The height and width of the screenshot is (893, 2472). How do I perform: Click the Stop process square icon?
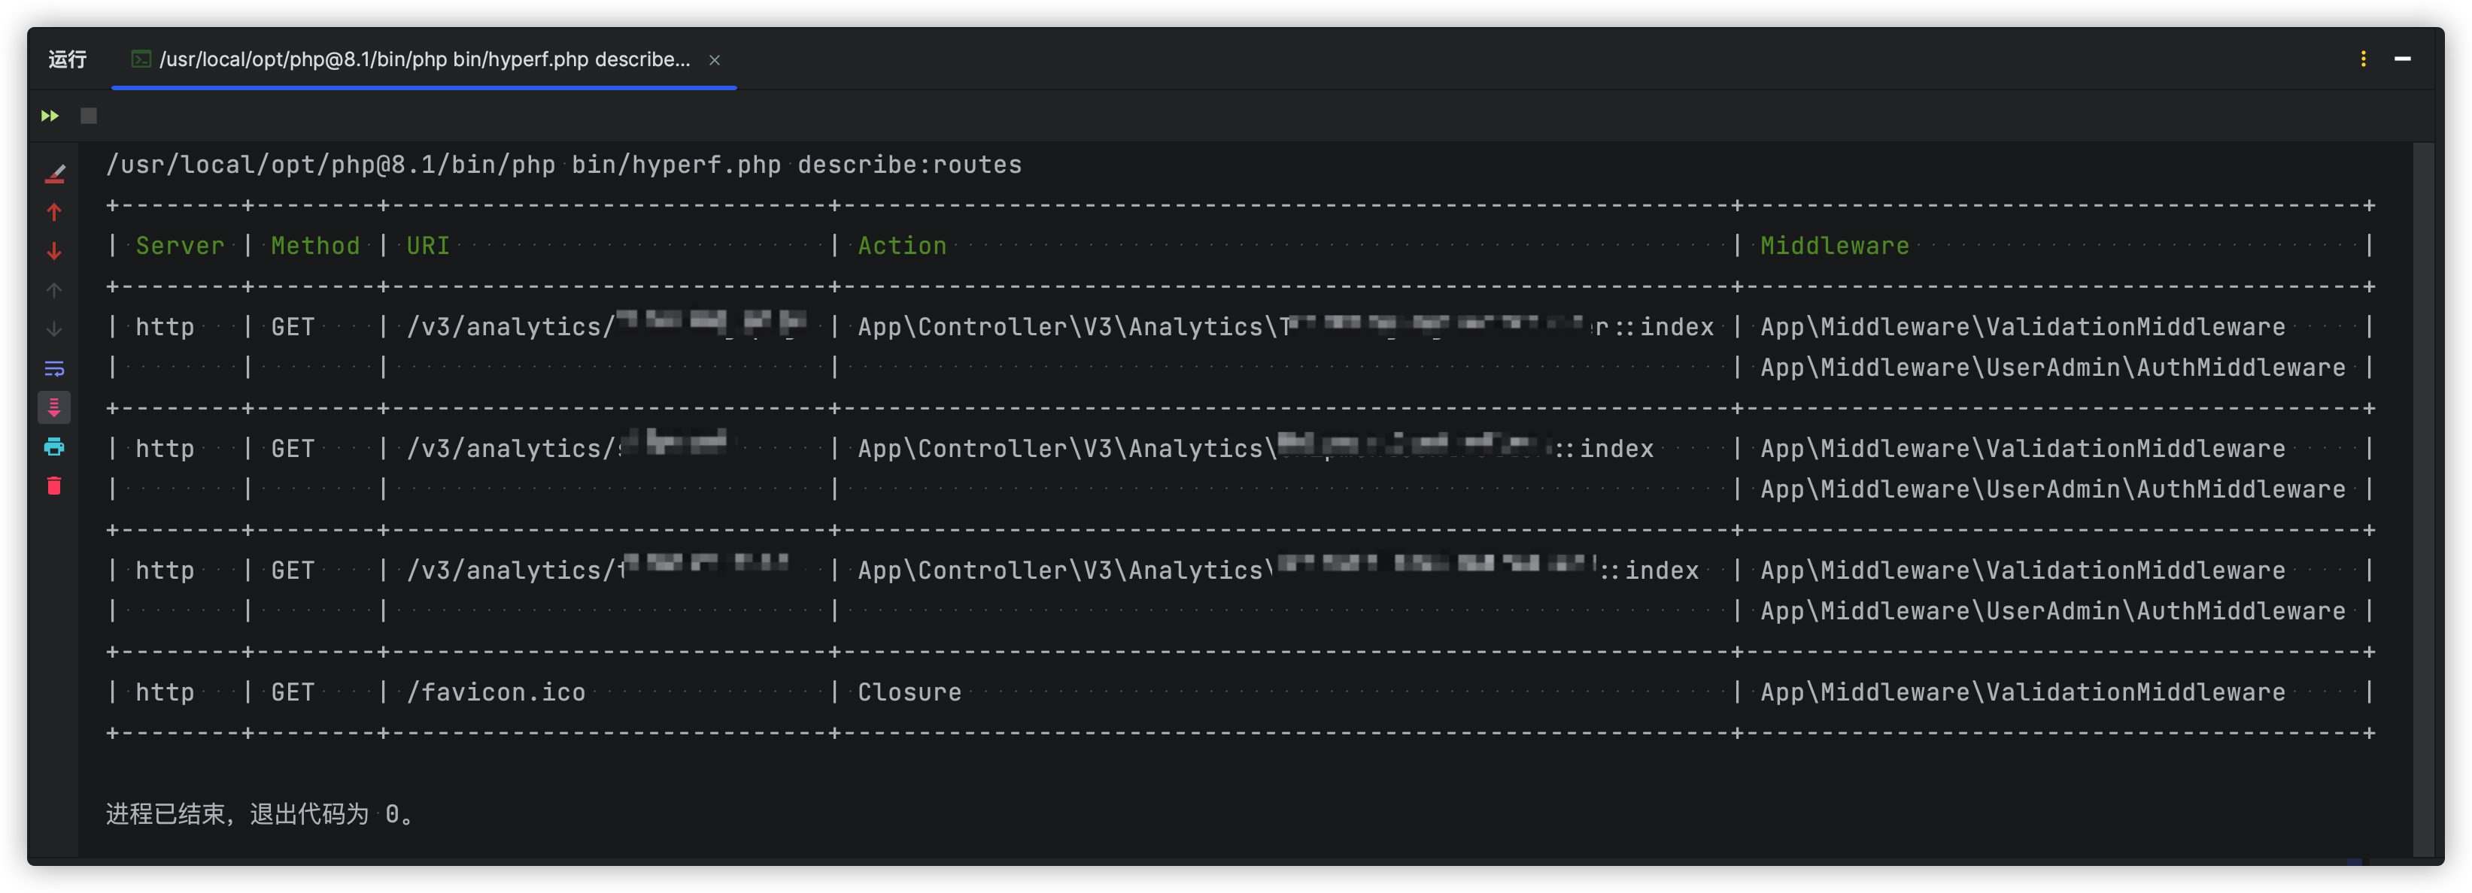tap(88, 116)
